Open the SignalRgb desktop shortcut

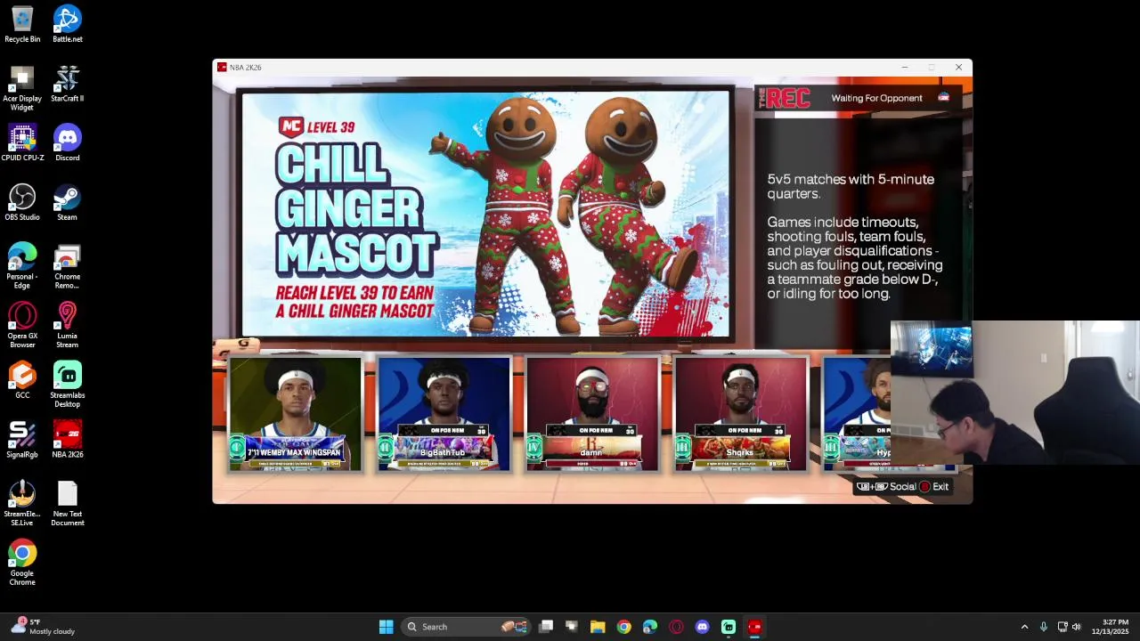(22, 440)
